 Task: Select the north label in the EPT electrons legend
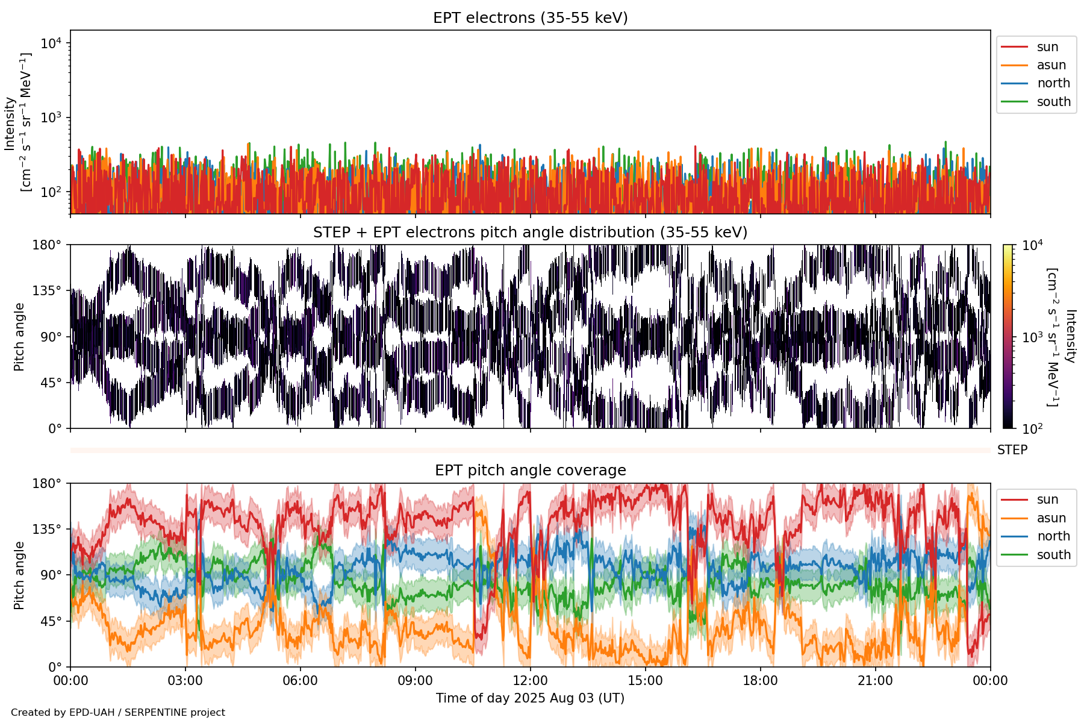1053,83
